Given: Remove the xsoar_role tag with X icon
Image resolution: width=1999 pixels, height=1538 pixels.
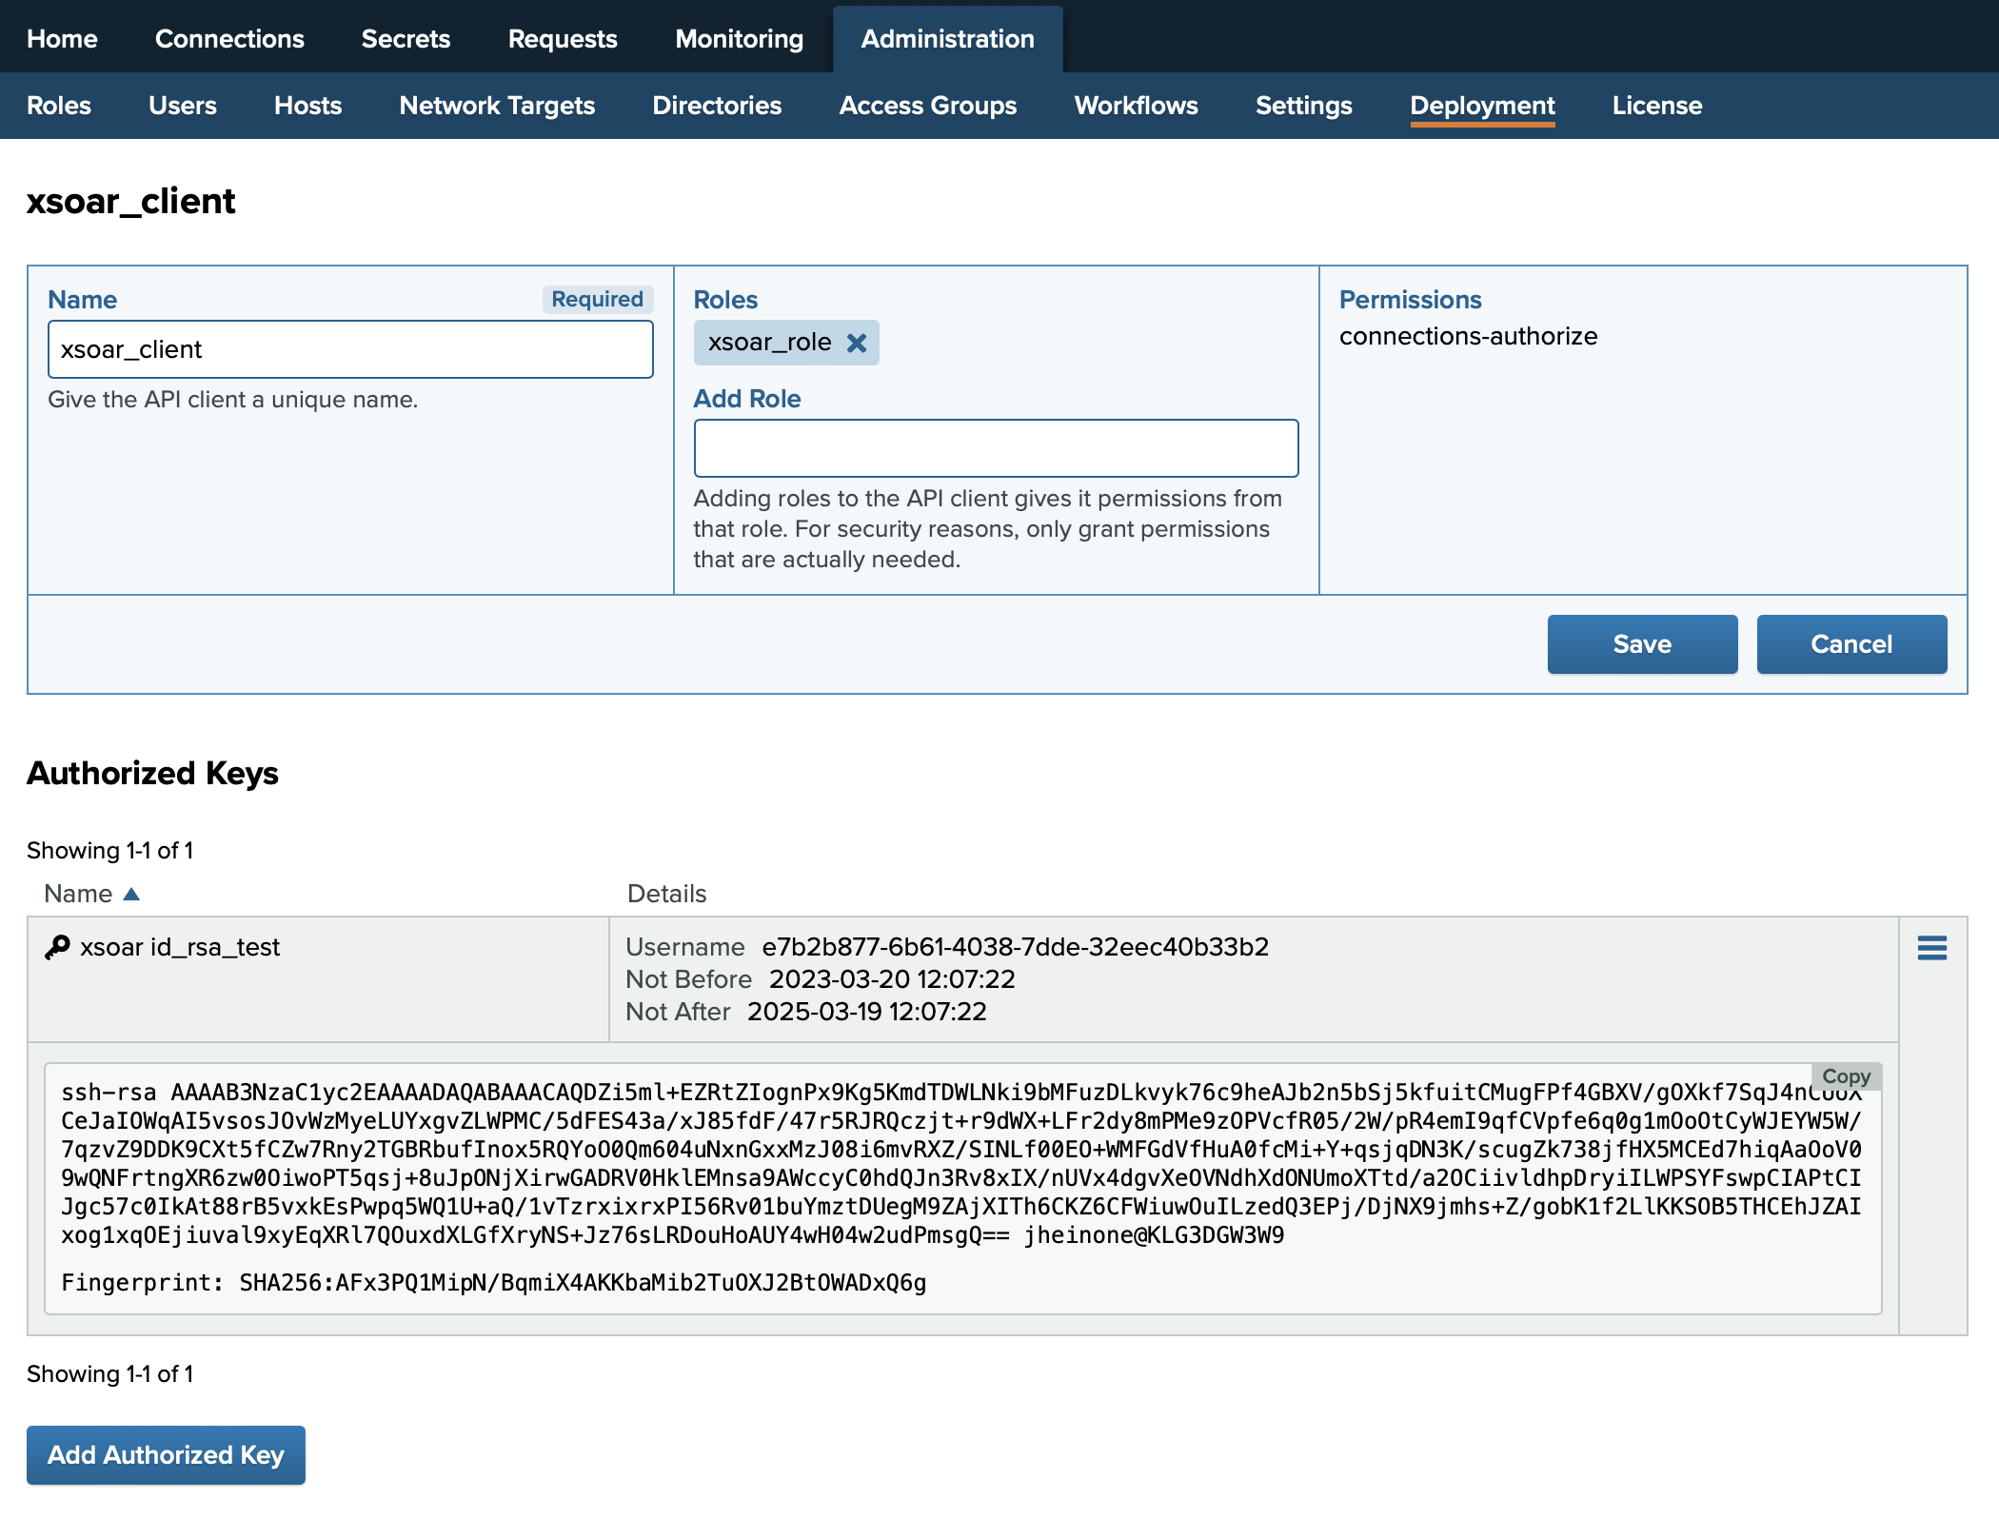Looking at the screenshot, I should (x=856, y=343).
